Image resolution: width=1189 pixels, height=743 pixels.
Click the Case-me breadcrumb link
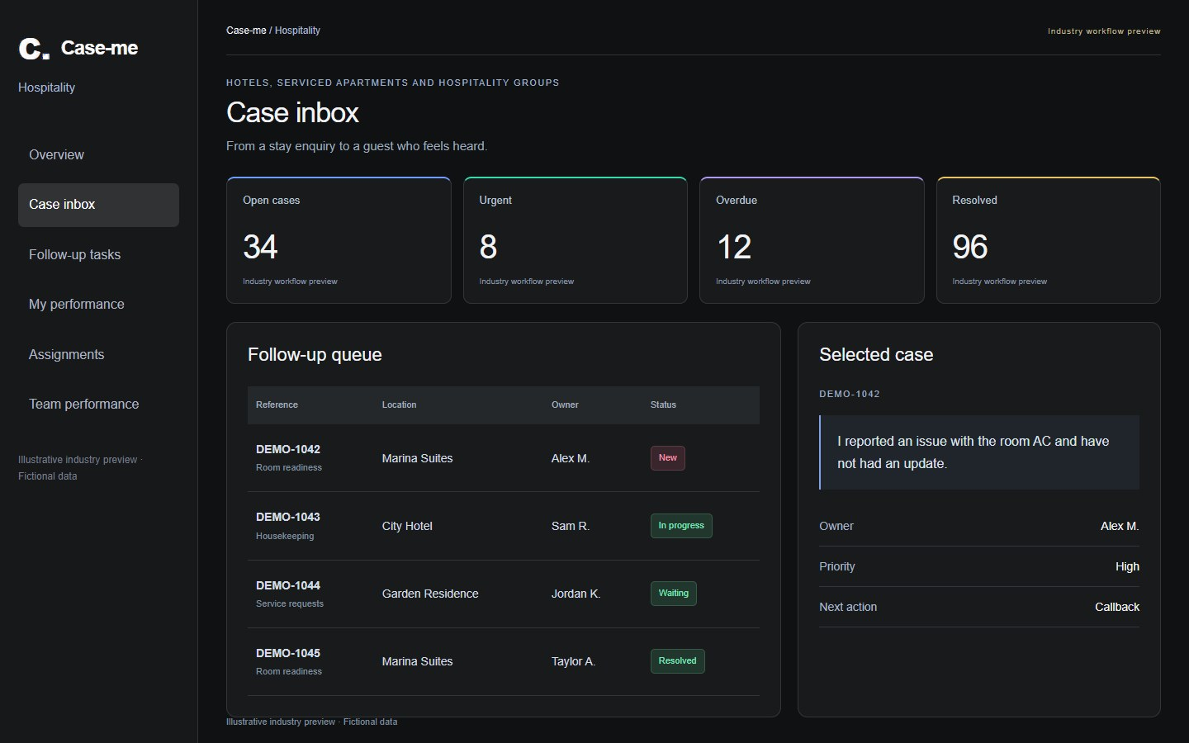click(246, 31)
